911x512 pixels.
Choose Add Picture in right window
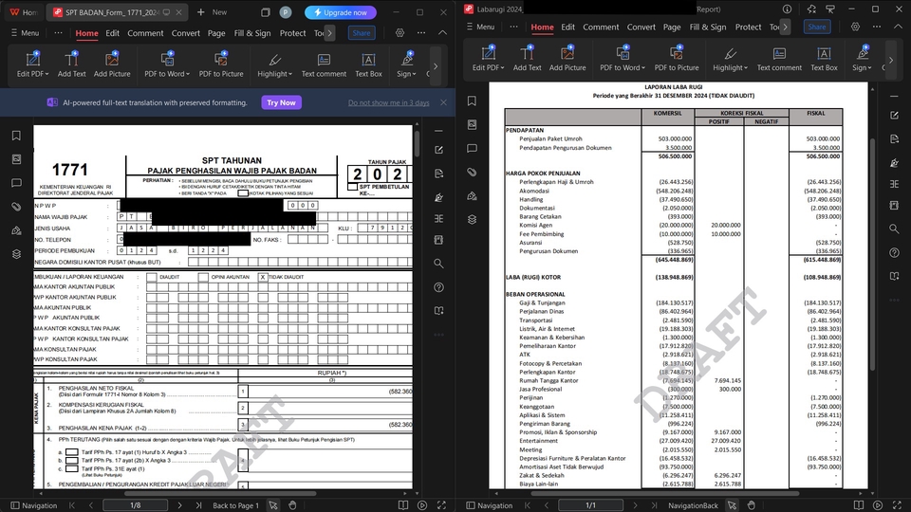567,58
